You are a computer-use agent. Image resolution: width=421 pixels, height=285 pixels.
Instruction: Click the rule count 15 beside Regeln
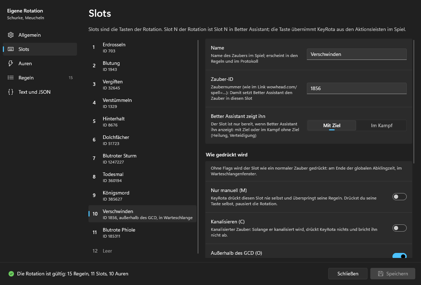(71, 78)
